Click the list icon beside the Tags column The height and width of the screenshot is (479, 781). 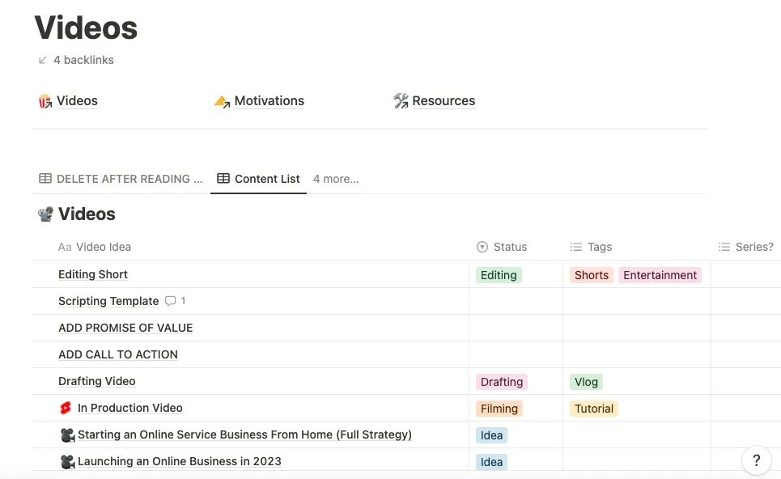[577, 247]
